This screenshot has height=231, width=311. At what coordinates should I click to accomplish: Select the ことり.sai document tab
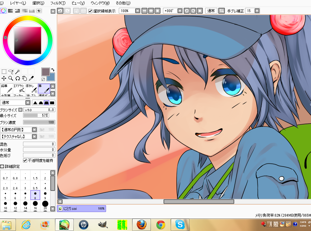(81, 209)
